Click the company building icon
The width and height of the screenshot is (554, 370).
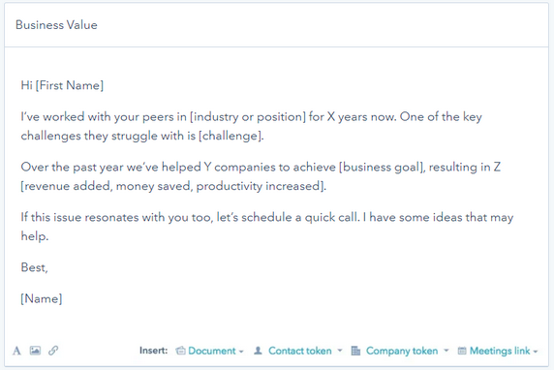point(355,351)
